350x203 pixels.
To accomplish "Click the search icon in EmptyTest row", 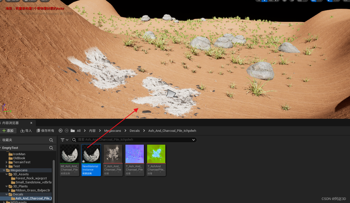I will (51, 148).
